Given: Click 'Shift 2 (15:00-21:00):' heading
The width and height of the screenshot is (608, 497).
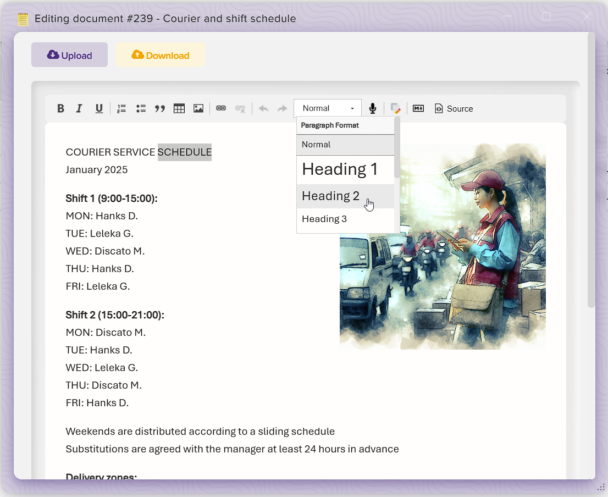Looking at the screenshot, I should 115,315.
